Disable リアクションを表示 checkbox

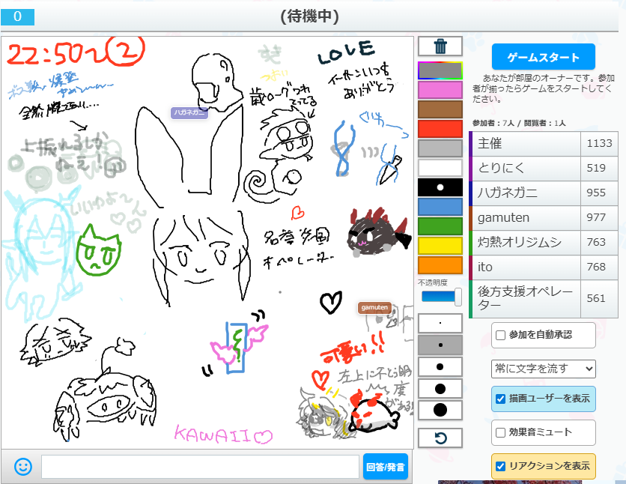pos(501,466)
